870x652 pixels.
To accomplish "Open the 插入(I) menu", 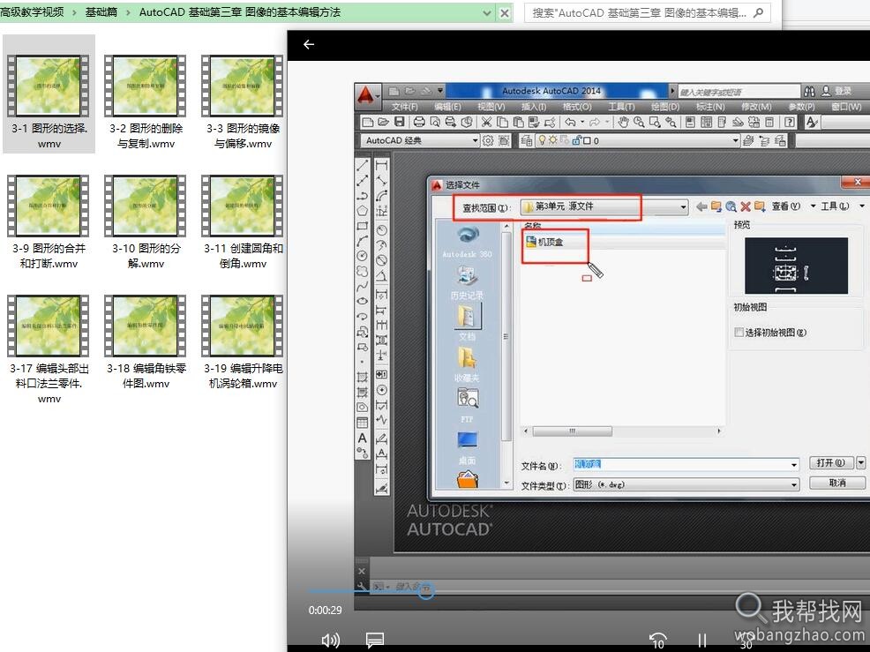I will pos(533,107).
